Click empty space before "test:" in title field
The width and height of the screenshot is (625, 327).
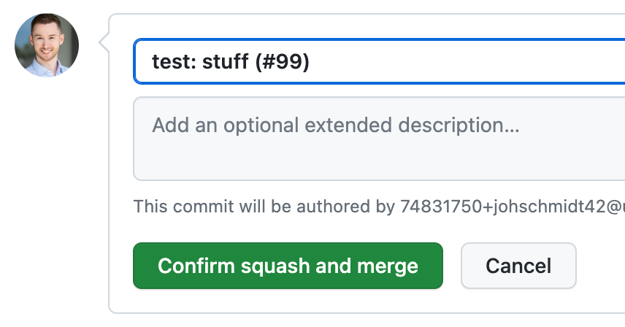coord(142,62)
